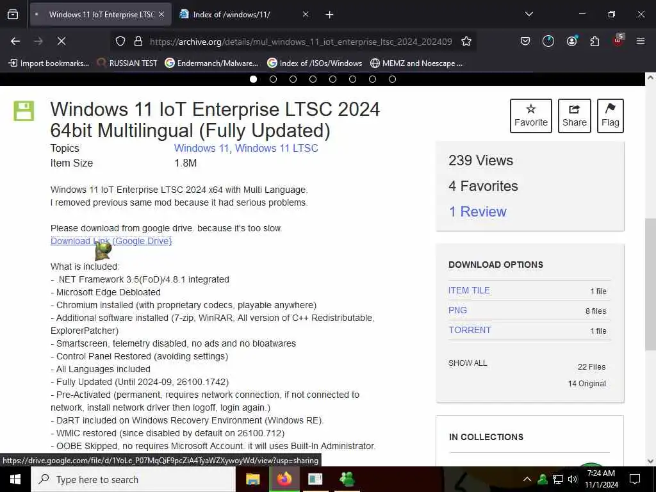The width and height of the screenshot is (656, 492).
Task: Open the green people app in taskbar
Action: tap(347, 479)
